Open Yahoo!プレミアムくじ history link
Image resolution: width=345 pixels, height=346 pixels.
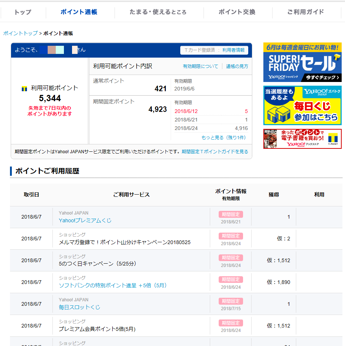[x=85, y=220]
